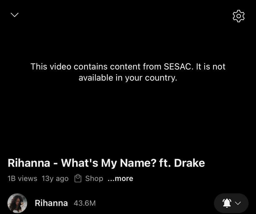256x214 pixels.
Task: Click the 1B views count
Action: point(22,178)
